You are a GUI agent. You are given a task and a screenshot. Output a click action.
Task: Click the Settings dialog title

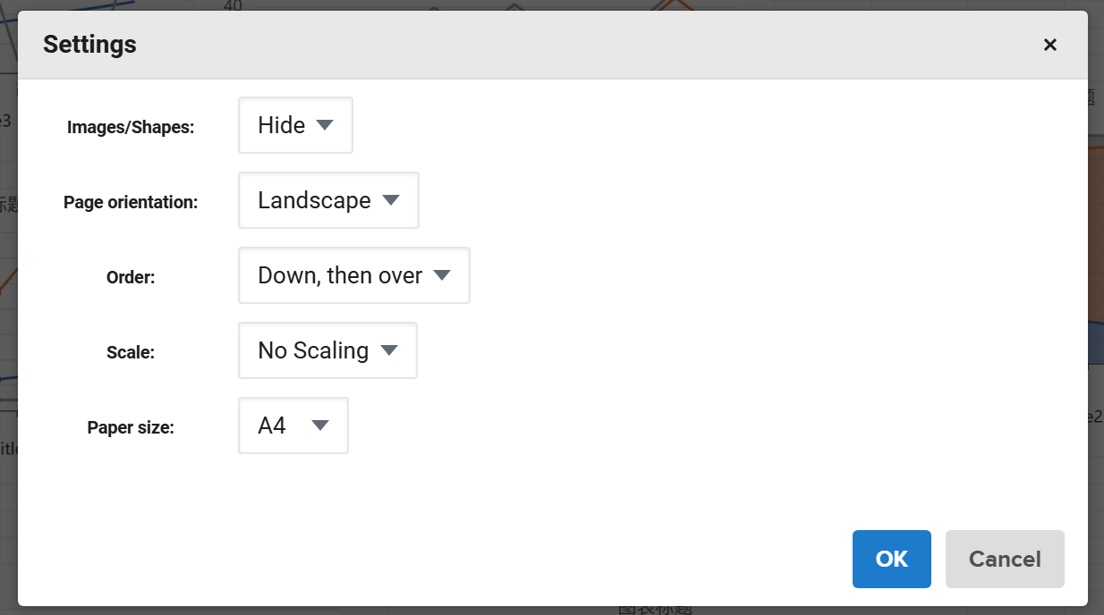(89, 44)
